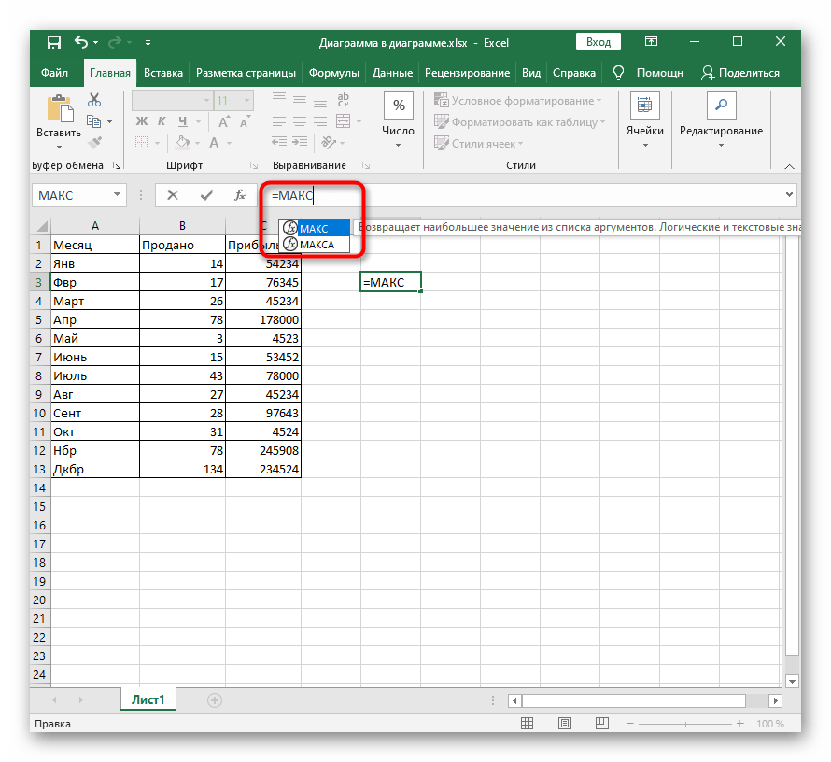
Task: Open Insert Function fx dialog
Action: click(x=240, y=195)
